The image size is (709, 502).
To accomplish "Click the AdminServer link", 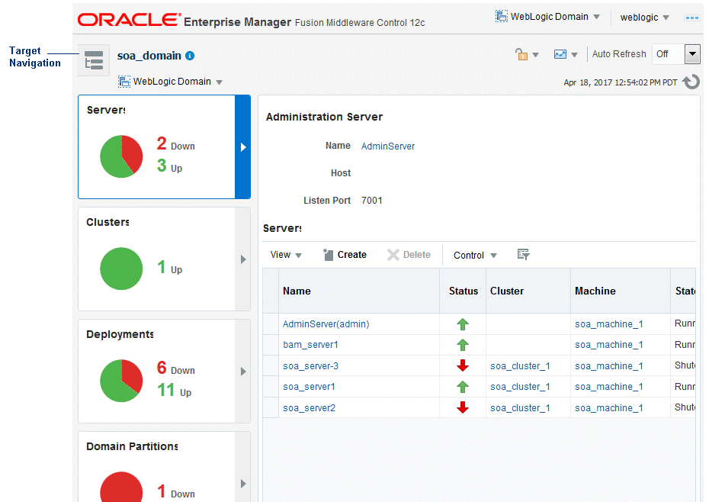I will point(387,146).
